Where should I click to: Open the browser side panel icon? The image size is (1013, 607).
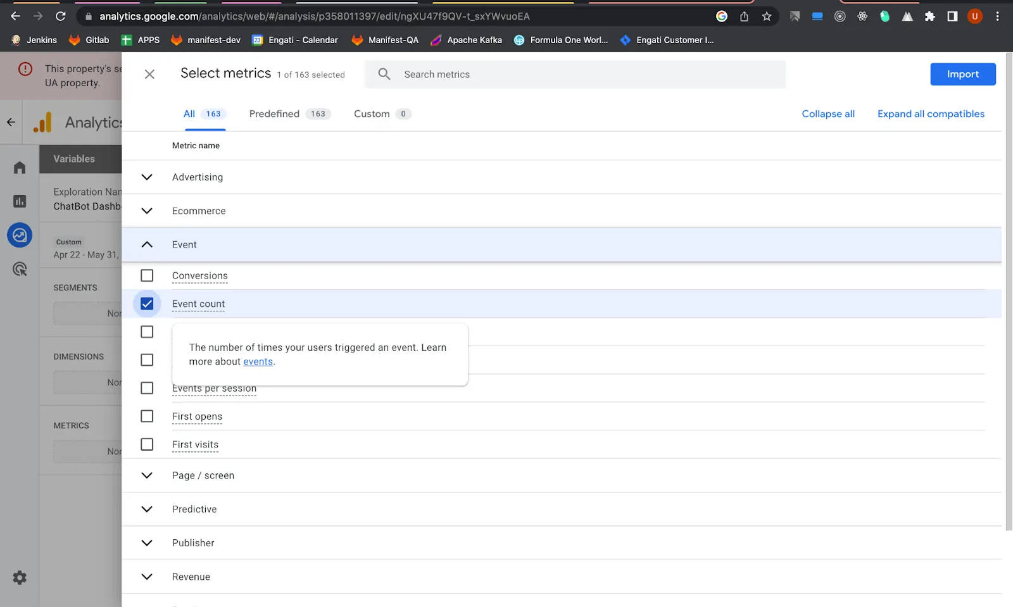pos(952,16)
